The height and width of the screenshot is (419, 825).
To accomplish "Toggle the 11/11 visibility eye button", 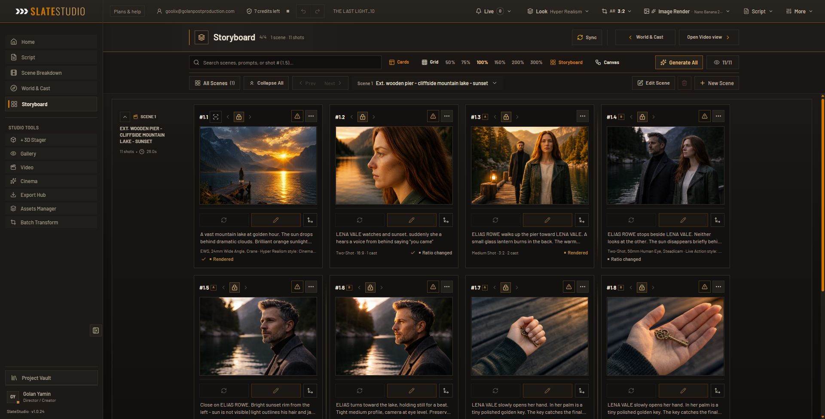I will click(x=723, y=62).
